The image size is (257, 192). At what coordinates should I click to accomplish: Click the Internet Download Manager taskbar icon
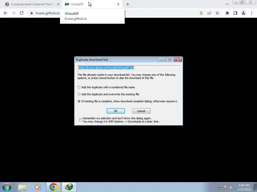click(69, 187)
